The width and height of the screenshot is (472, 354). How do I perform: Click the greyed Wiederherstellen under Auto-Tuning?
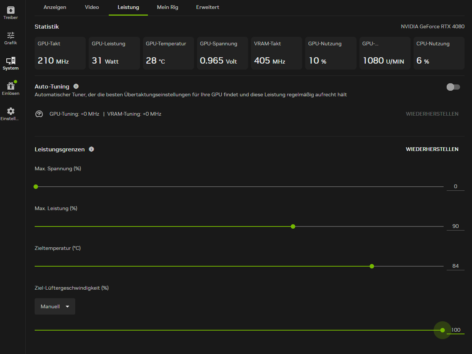point(432,114)
